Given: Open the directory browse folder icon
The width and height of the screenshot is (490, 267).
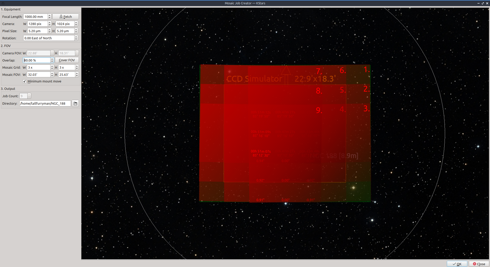Looking at the screenshot, I should (x=75, y=103).
